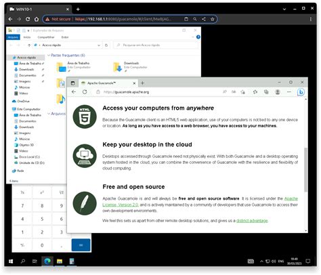Go back in the Edge browser
Screen dimensions: 321x275
click(74, 92)
